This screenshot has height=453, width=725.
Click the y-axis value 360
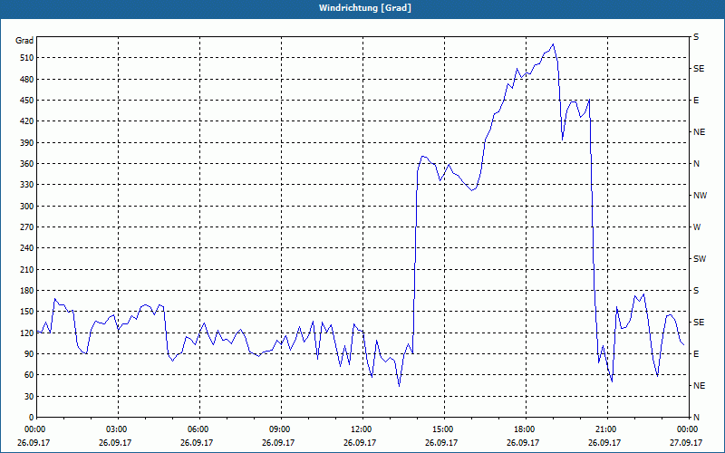[27, 164]
